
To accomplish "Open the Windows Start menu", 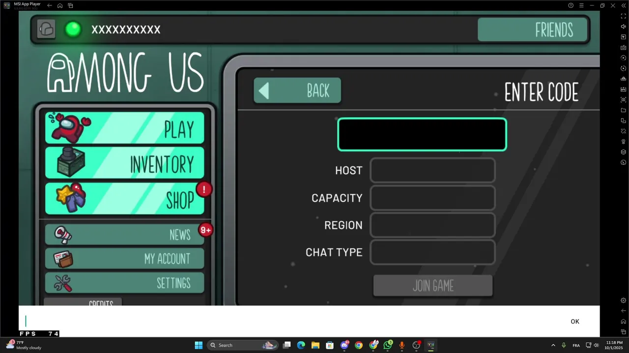I will [199, 345].
